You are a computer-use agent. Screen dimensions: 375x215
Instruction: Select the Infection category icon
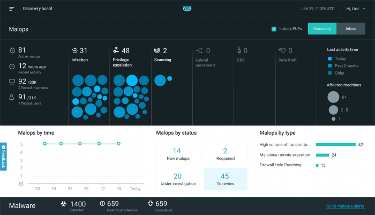[74, 50]
